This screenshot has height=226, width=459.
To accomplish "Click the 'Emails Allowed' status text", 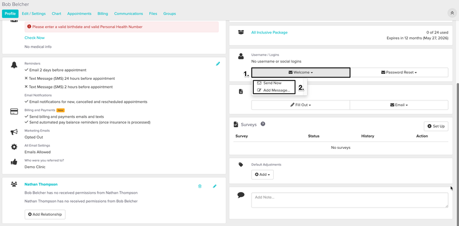I will 37,152.
